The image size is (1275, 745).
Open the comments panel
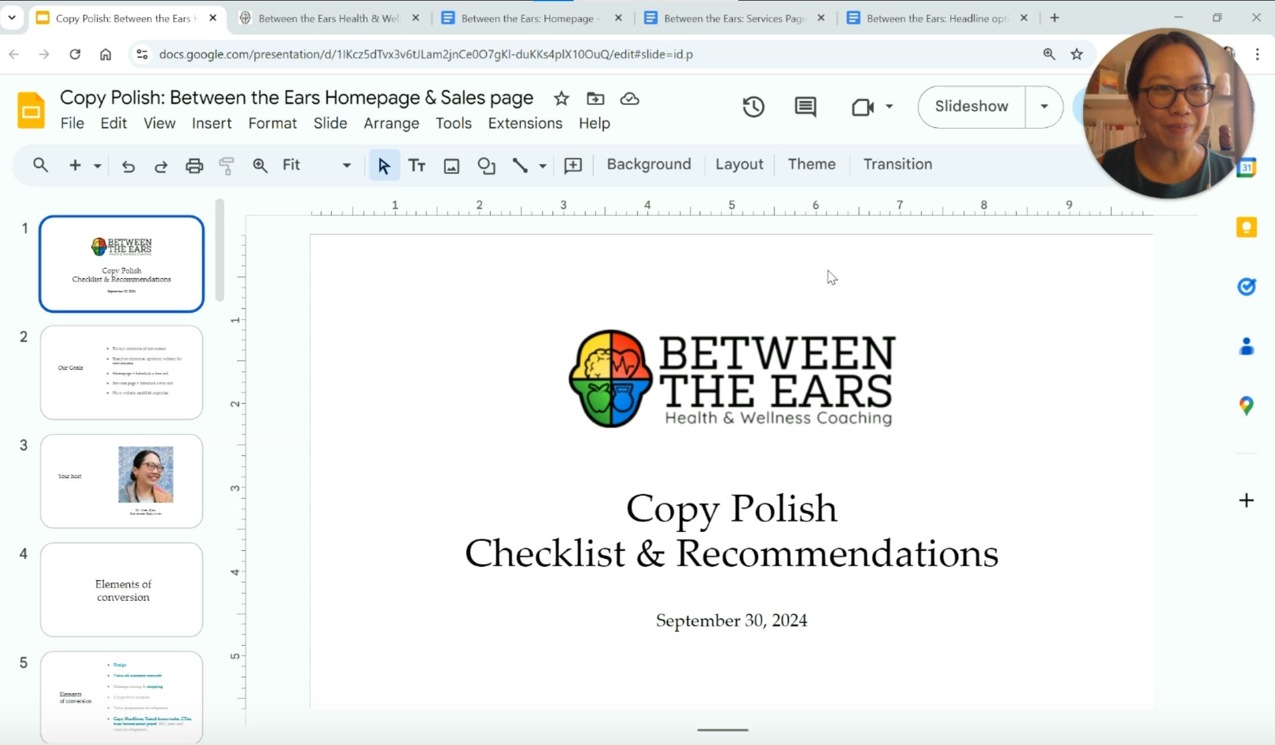805,107
